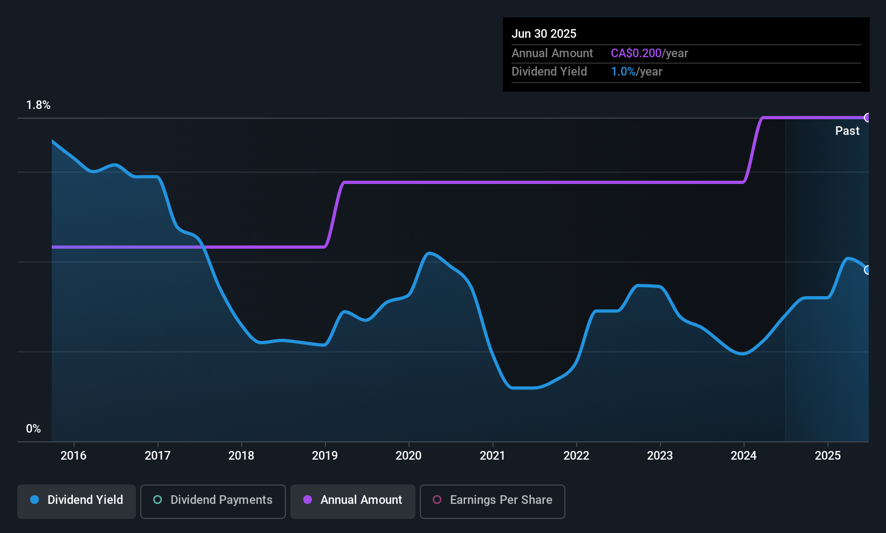Viewport: 886px width, 533px height.
Task: Click the 2025 x-axis label
Action: 828,456
